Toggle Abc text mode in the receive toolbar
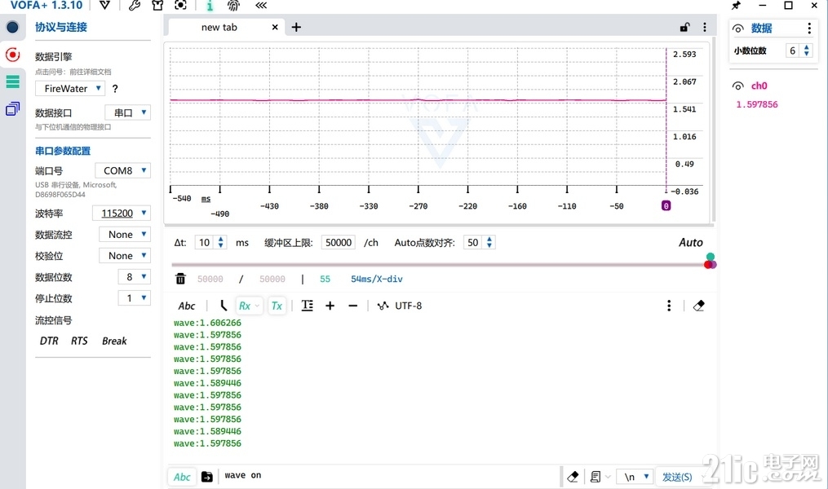Image resolution: width=828 pixels, height=489 pixels. (187, 306)
